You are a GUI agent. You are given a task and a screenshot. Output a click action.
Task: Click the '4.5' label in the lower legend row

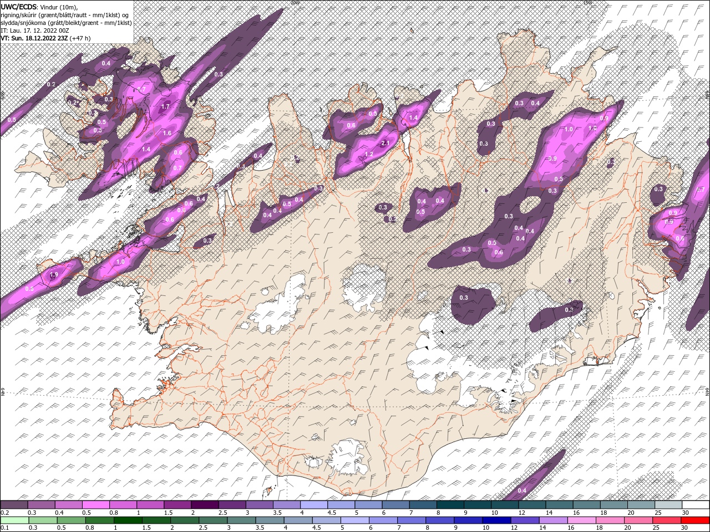click(x=316, y=528)
